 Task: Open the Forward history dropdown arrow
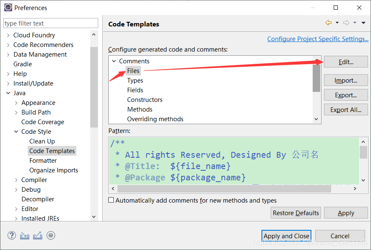[x=355, y=23]
